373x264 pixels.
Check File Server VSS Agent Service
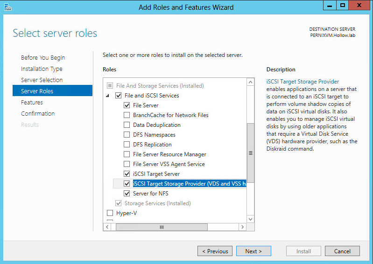pyautogui.click(x=127, y=164)
